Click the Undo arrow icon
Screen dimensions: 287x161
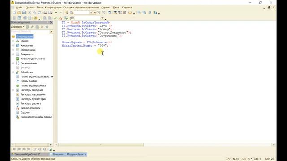click(56, 13)
